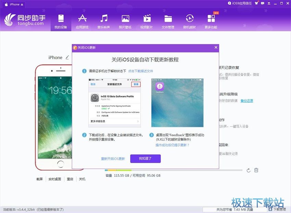Image resolution: width=291 pixels, height=213 pixels.
Task: Open the 操作成功后仍提示更新？ help link
Action: 172,145
